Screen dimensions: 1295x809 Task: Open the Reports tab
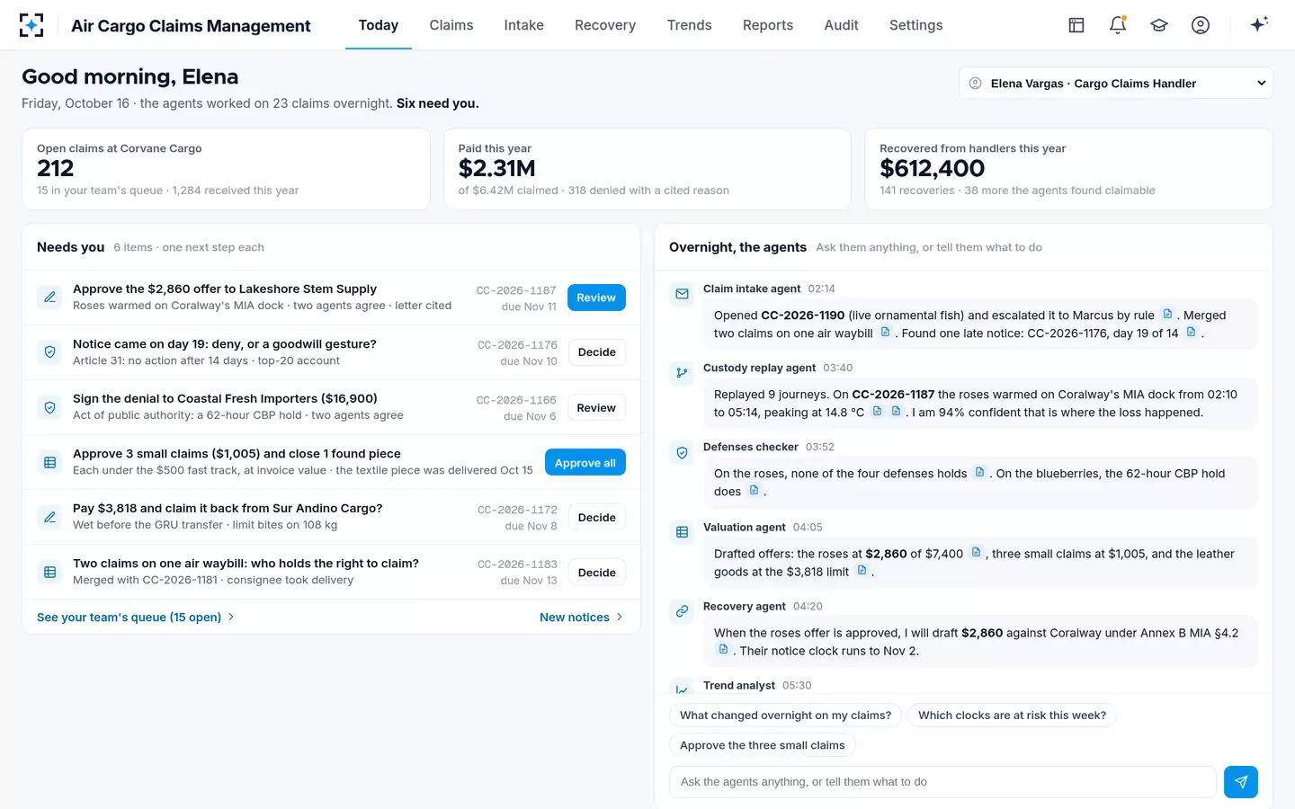[x=768, y=25]
